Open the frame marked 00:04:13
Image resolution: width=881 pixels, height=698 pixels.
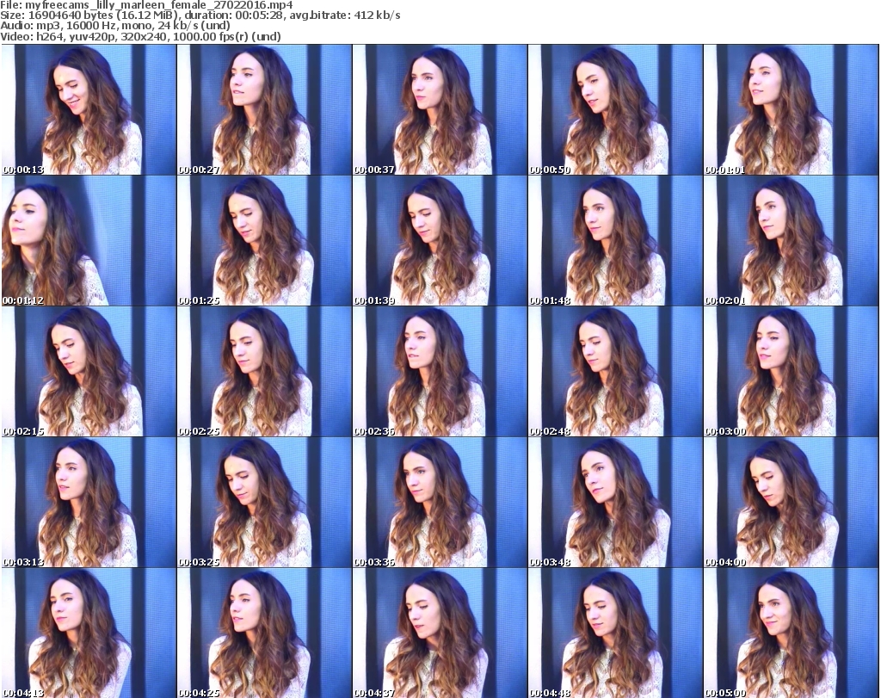[89, 633]
